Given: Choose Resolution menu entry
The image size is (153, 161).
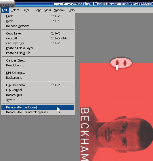Looking at the screenshot, I should (38, 66).
